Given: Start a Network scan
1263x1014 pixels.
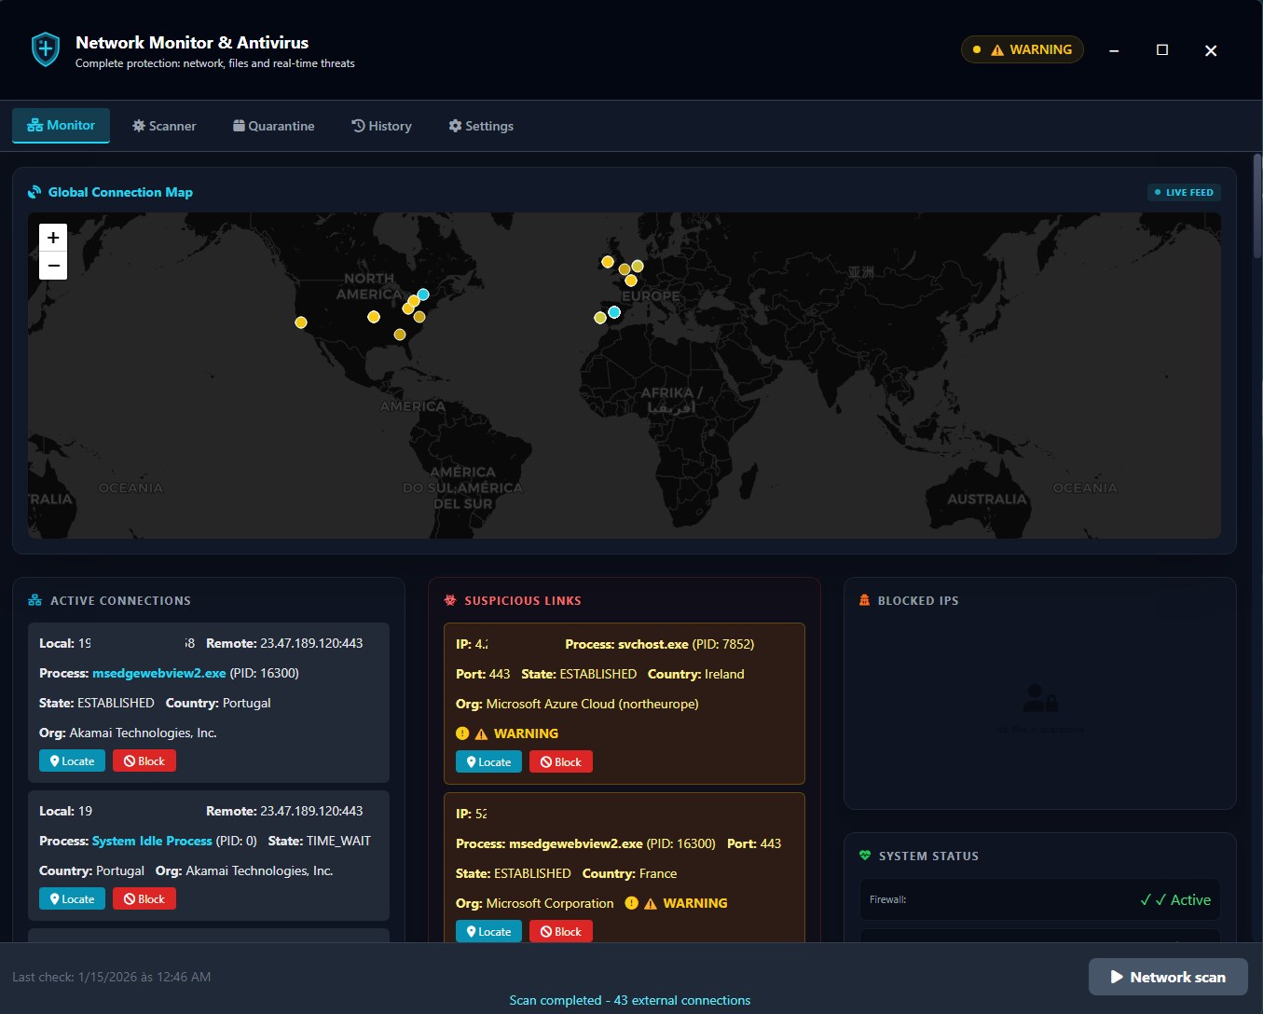Looking at the screenshot, I should [x=1168, y=977].
